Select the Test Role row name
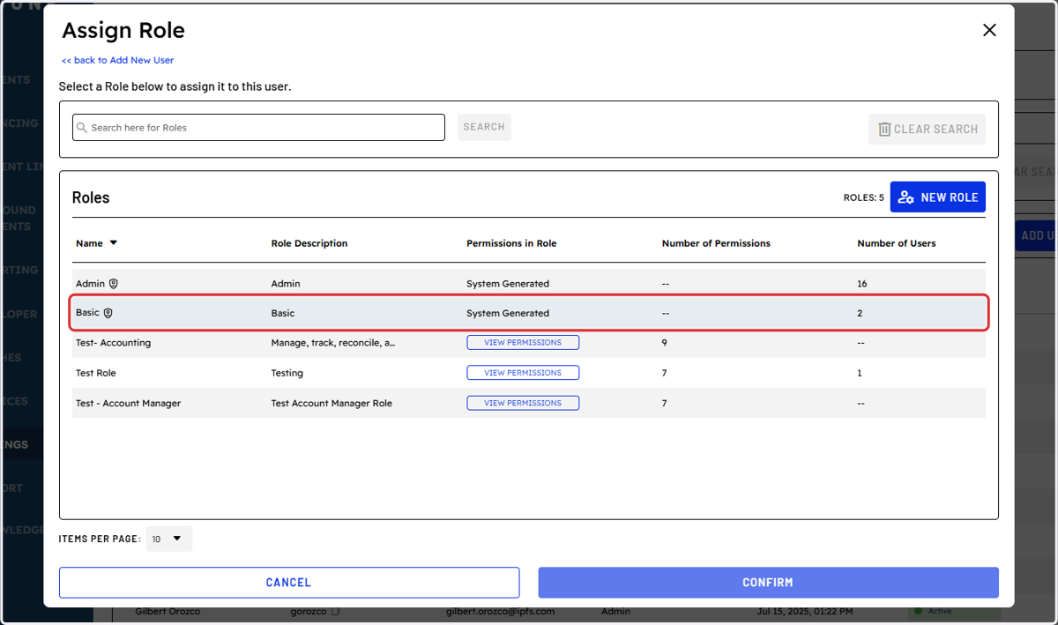 point(96,373)
